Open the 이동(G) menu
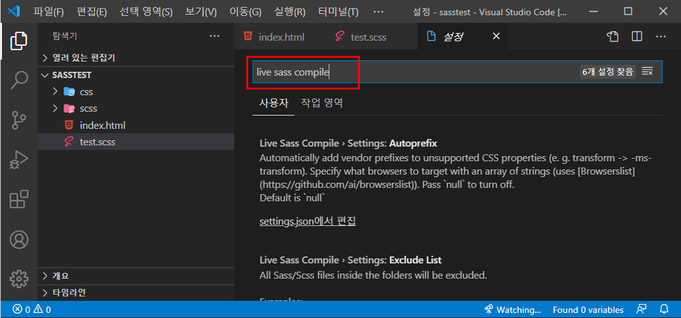 (246, 11)
